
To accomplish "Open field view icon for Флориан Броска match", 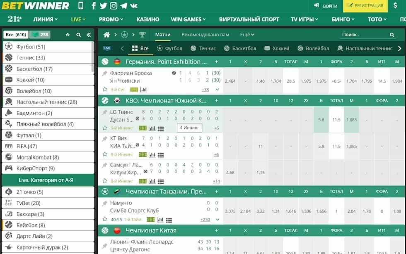I will pos(134,90).
